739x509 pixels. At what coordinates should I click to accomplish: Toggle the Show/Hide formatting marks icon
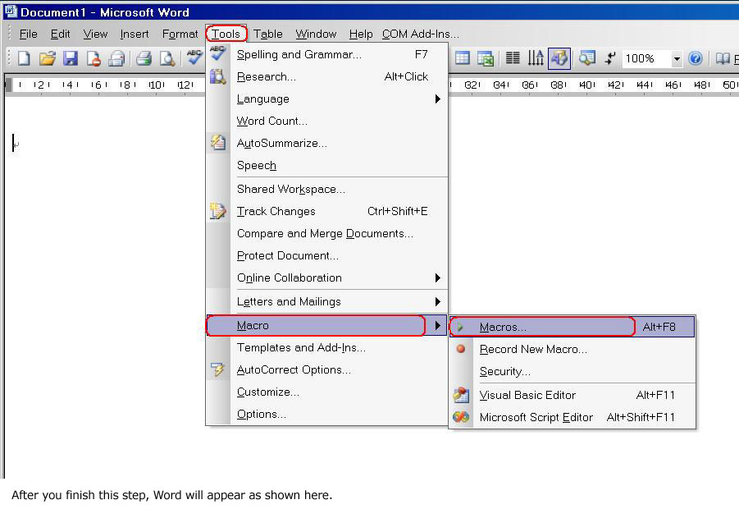pos(610,58)
